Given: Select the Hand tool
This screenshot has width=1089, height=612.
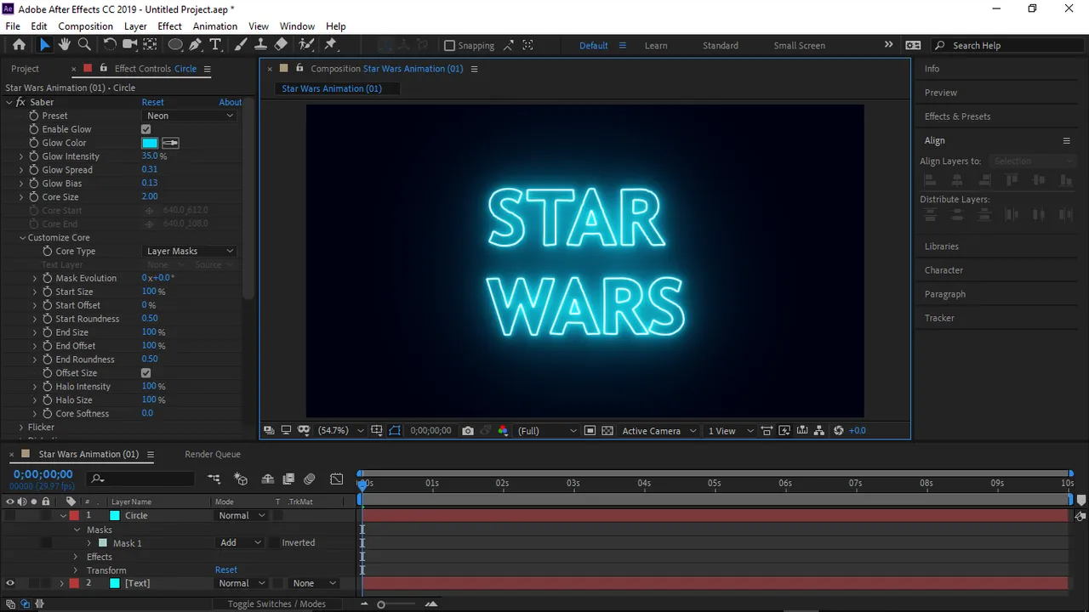Looking at the screenshot, I should point(65,45).
